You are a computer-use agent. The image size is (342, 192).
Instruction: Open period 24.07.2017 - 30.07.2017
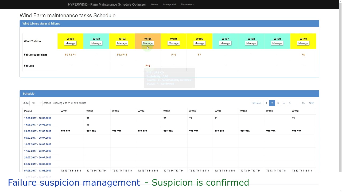coord(38,158)
